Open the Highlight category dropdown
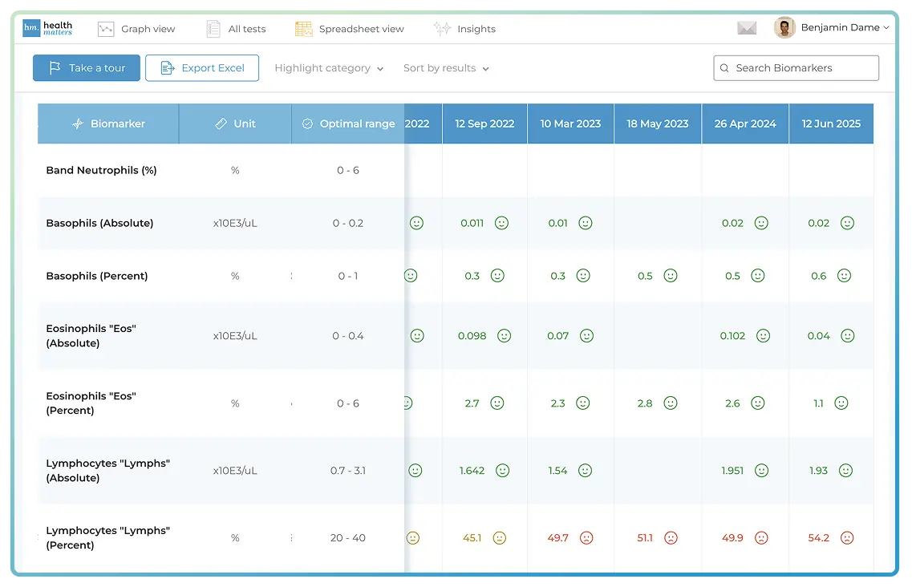The image size is (912, 587). point(328,69)
